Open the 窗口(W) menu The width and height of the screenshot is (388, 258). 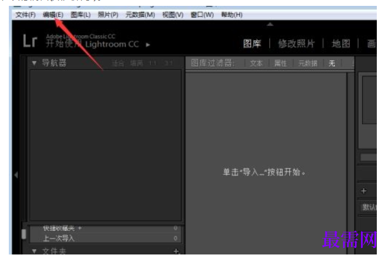pyautogui.click(x=202, y=15)
